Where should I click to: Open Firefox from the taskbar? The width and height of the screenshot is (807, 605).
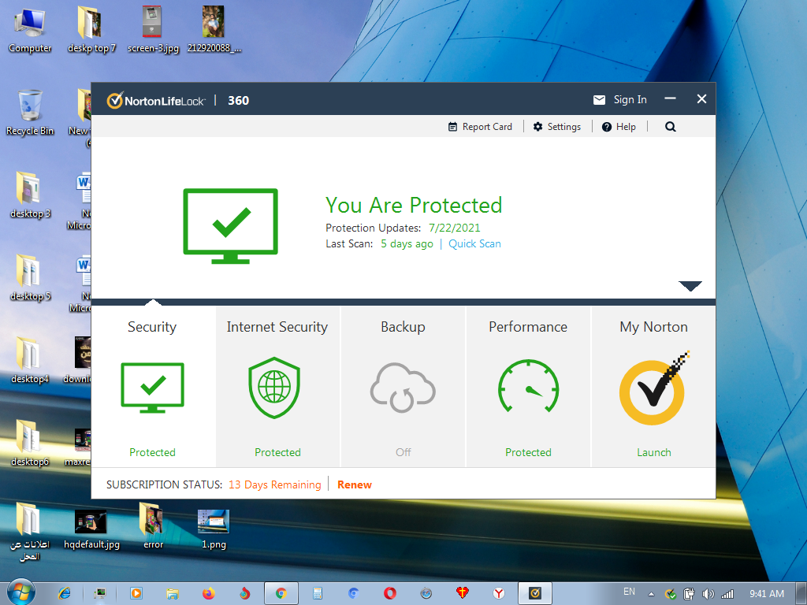(x=208, y=594)
